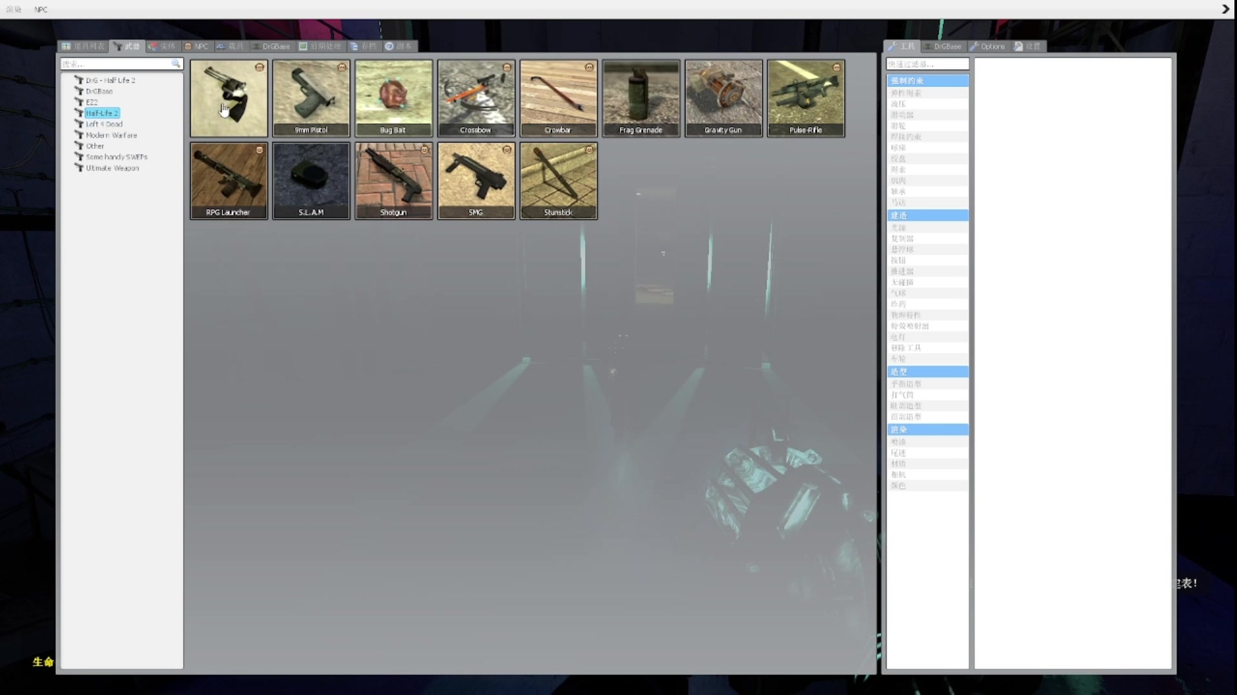Open the Modern Warfare category
The width and height of the screenshot is (1237, 695).
[x=111, y=135]
